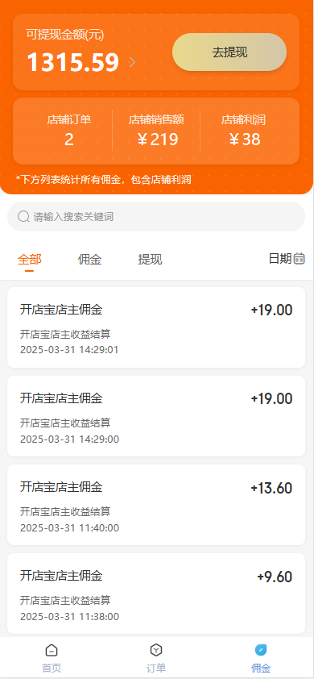Click the magnifier icon in search bar
This screenshot has height=679, width=314.
[x=23, y=216]
